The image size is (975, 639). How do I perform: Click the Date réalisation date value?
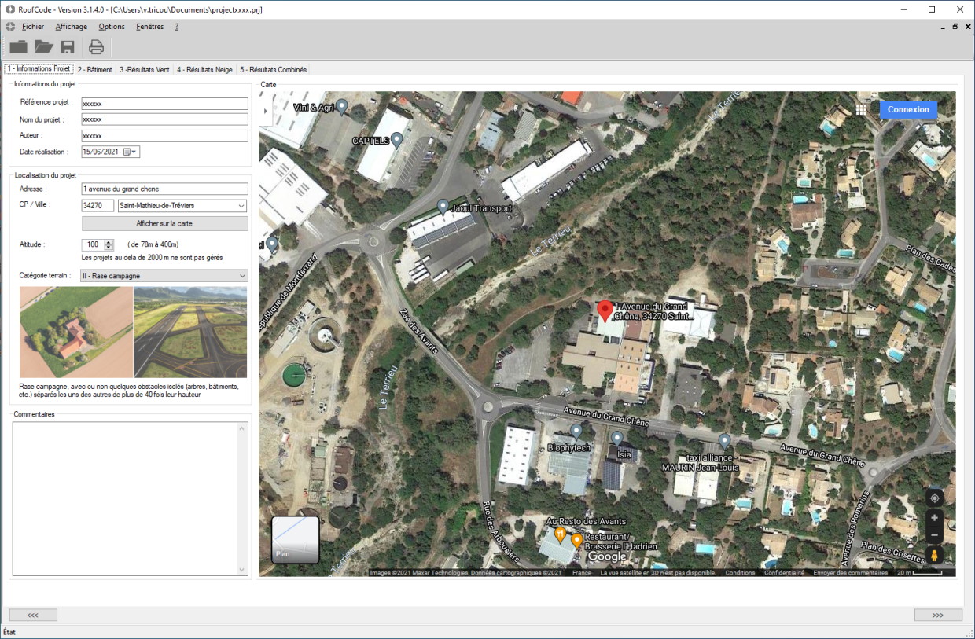pyautogui.click(x=101, y=152)
